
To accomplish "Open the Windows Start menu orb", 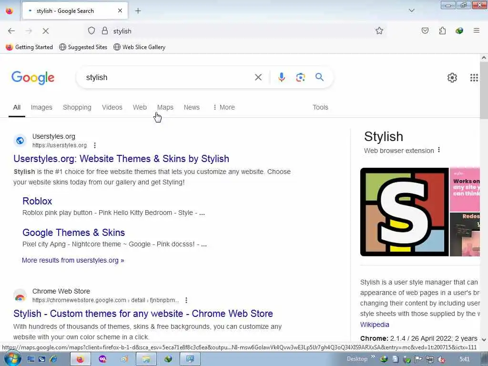I will (x=12, y=358).
